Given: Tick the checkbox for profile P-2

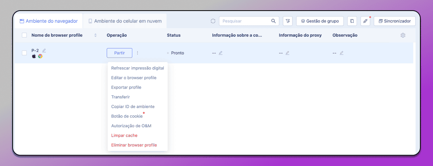Looking at the screenshot, I should click(24, 53).
